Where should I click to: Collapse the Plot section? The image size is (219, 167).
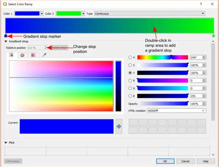point(6,143)
